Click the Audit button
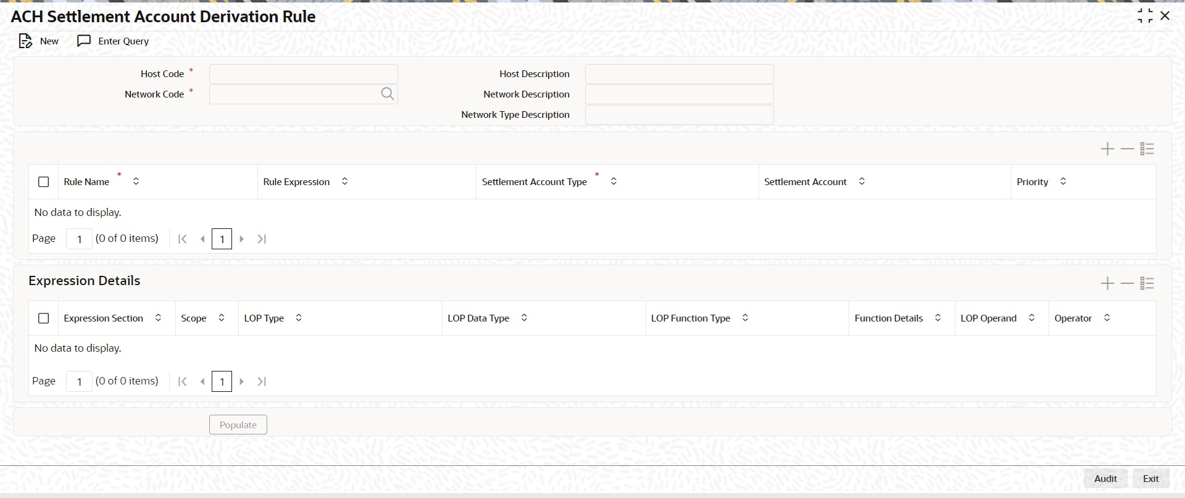This screenshot has width=1185, height=498. click(1105, 479)
